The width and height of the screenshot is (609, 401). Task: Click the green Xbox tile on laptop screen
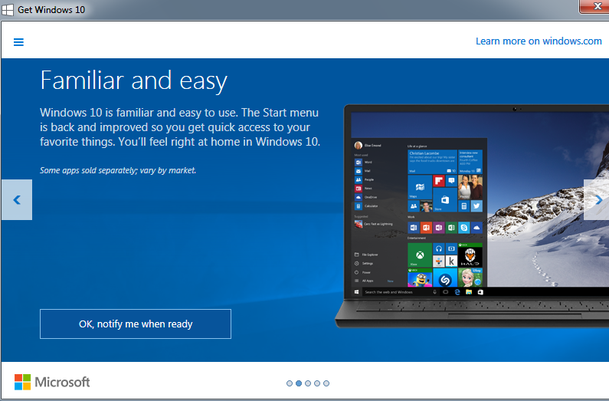coord(419,255)
